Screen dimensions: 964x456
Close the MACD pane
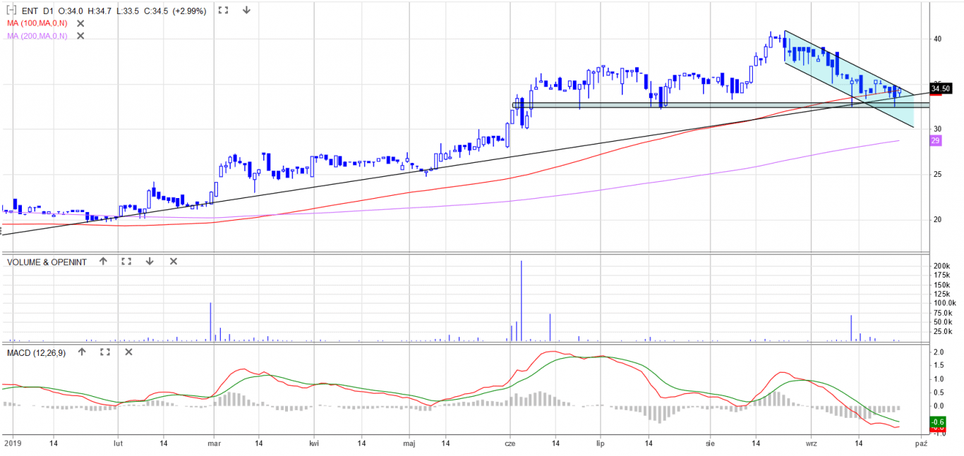pyautogui.click(x=128, y=352)
